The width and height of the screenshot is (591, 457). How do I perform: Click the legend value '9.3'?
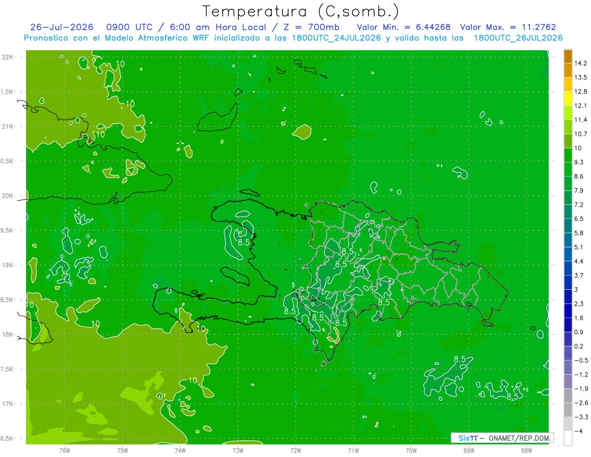coord(579,162)
